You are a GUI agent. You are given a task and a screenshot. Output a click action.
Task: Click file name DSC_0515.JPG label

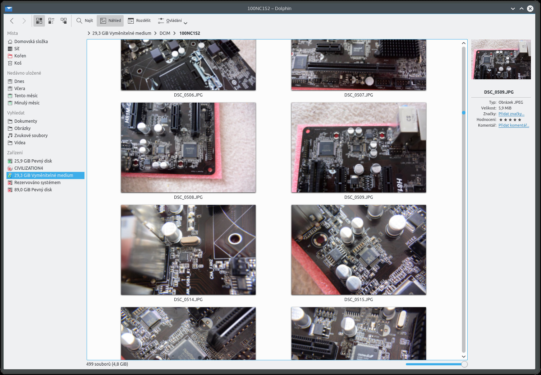pos(359,300)
